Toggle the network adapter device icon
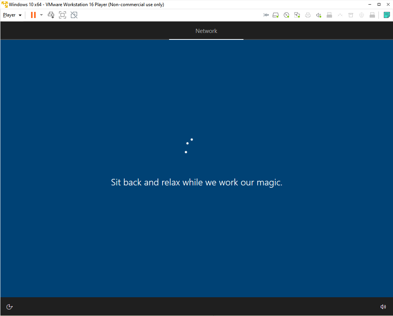The width and height of the screenshot is (393, 316). (297, 15)
